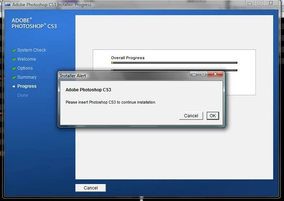This screenshot has width=284, height=201.
Task: Select the Summary step in sidebar
Action: coord(27,77)
